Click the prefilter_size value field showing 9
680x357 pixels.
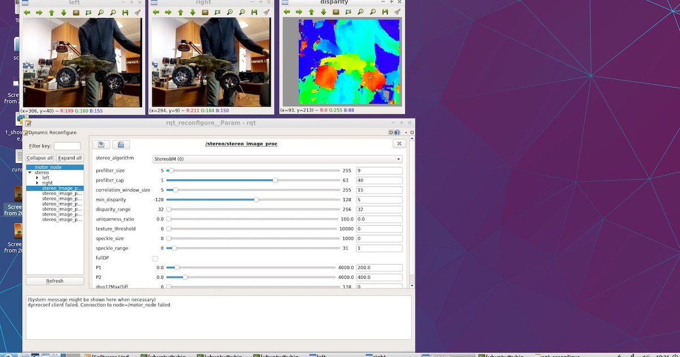(x=379, y=171)
